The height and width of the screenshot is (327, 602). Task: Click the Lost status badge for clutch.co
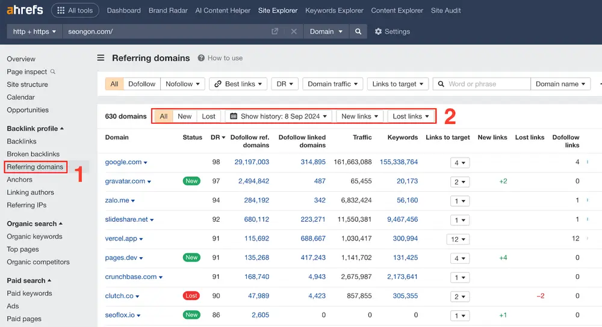(191, 296)
